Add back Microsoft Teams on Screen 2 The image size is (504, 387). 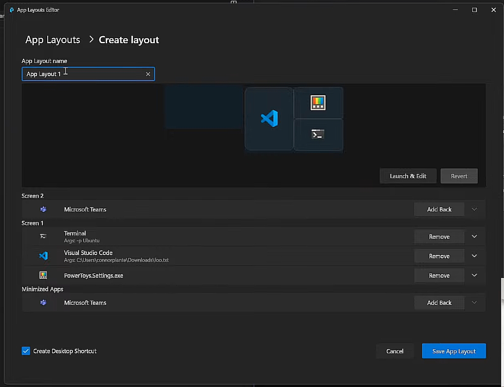coord(439,209)
